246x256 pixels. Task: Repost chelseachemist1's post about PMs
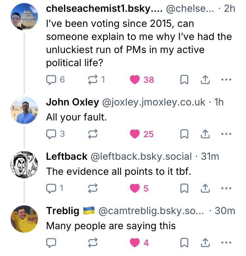(x=93, y=80)
